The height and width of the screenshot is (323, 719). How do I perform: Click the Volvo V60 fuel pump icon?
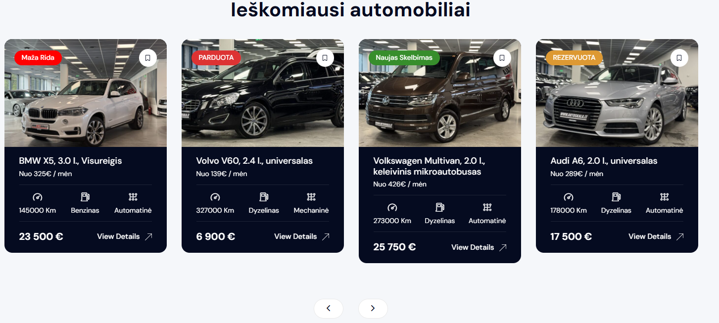click(264, 197)
